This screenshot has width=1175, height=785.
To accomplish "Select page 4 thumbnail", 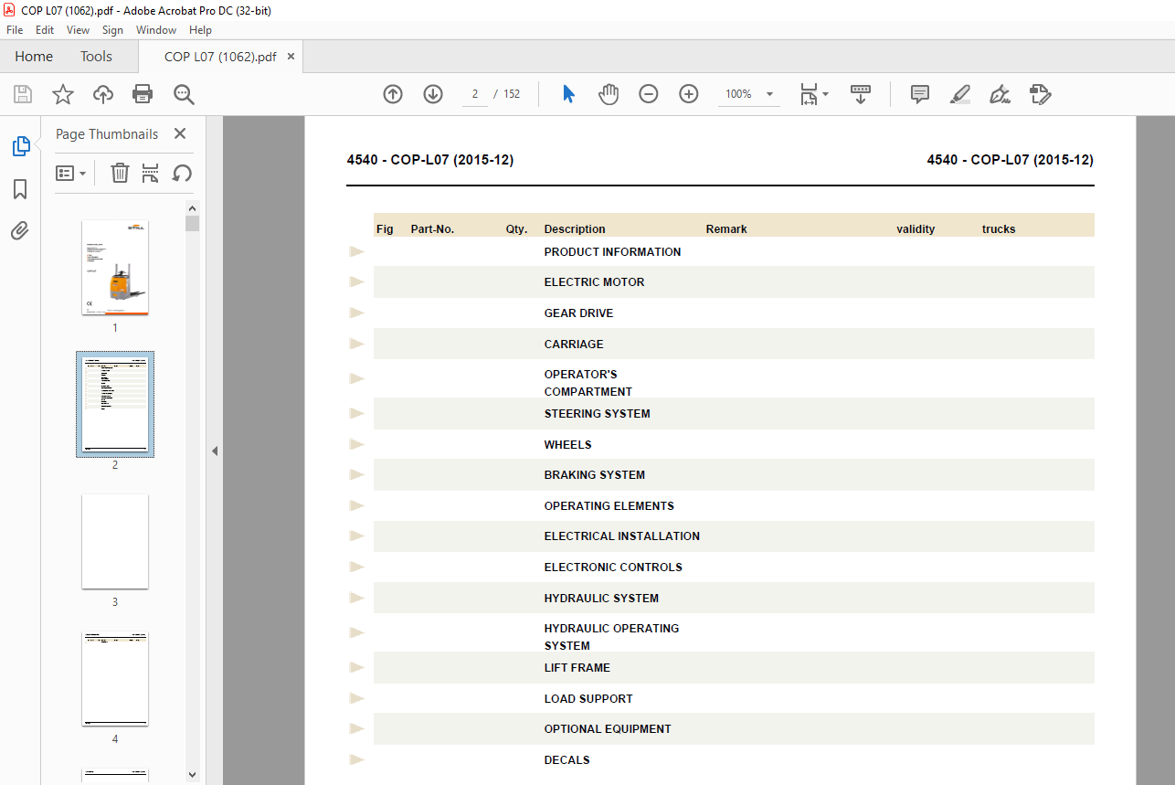I will (x=115, y=679).
